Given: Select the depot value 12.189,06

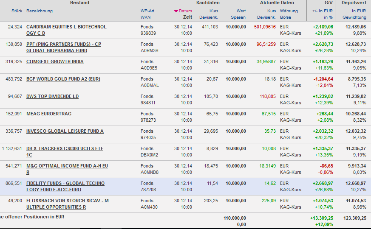Looking at the screenshot, I should pyautogui.click(x=356, y=27).
